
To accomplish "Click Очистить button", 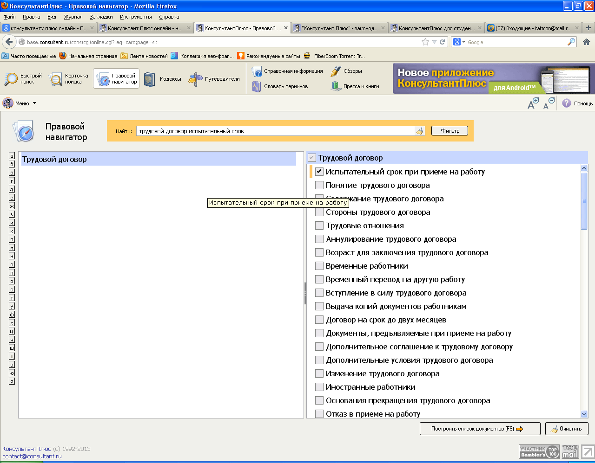I will [x=567, y=429].
